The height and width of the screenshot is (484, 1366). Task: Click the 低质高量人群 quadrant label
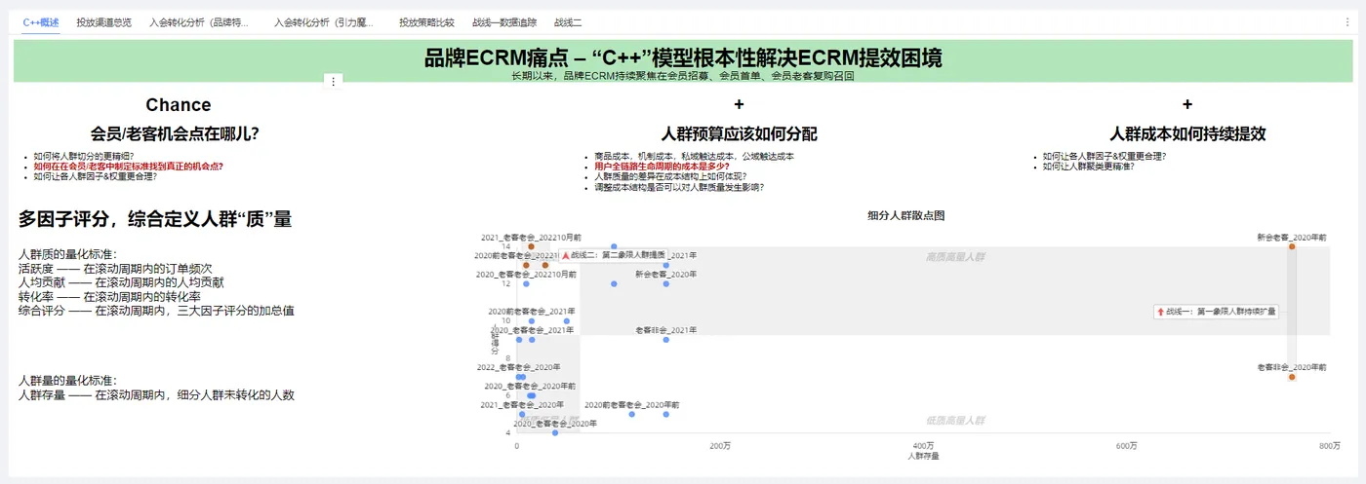pos(955,421)
